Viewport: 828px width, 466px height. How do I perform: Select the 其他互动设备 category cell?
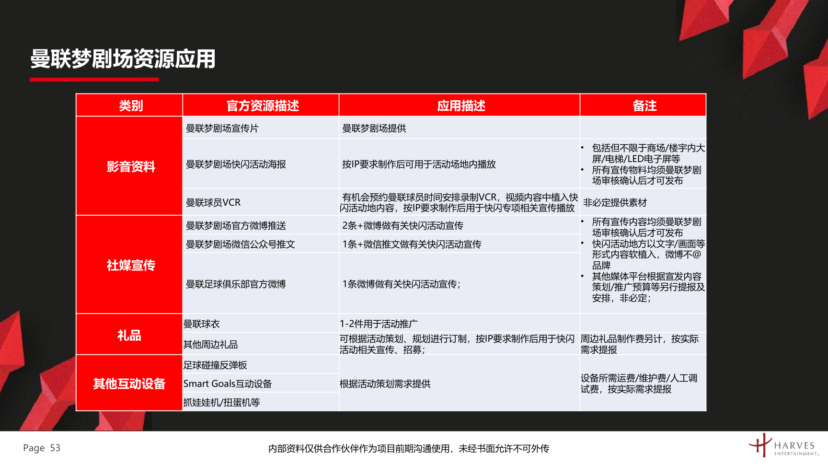click(x=129, y=383)
